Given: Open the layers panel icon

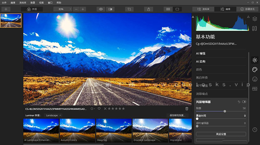Looking at the screenshot, I should (x=255, y=19).
